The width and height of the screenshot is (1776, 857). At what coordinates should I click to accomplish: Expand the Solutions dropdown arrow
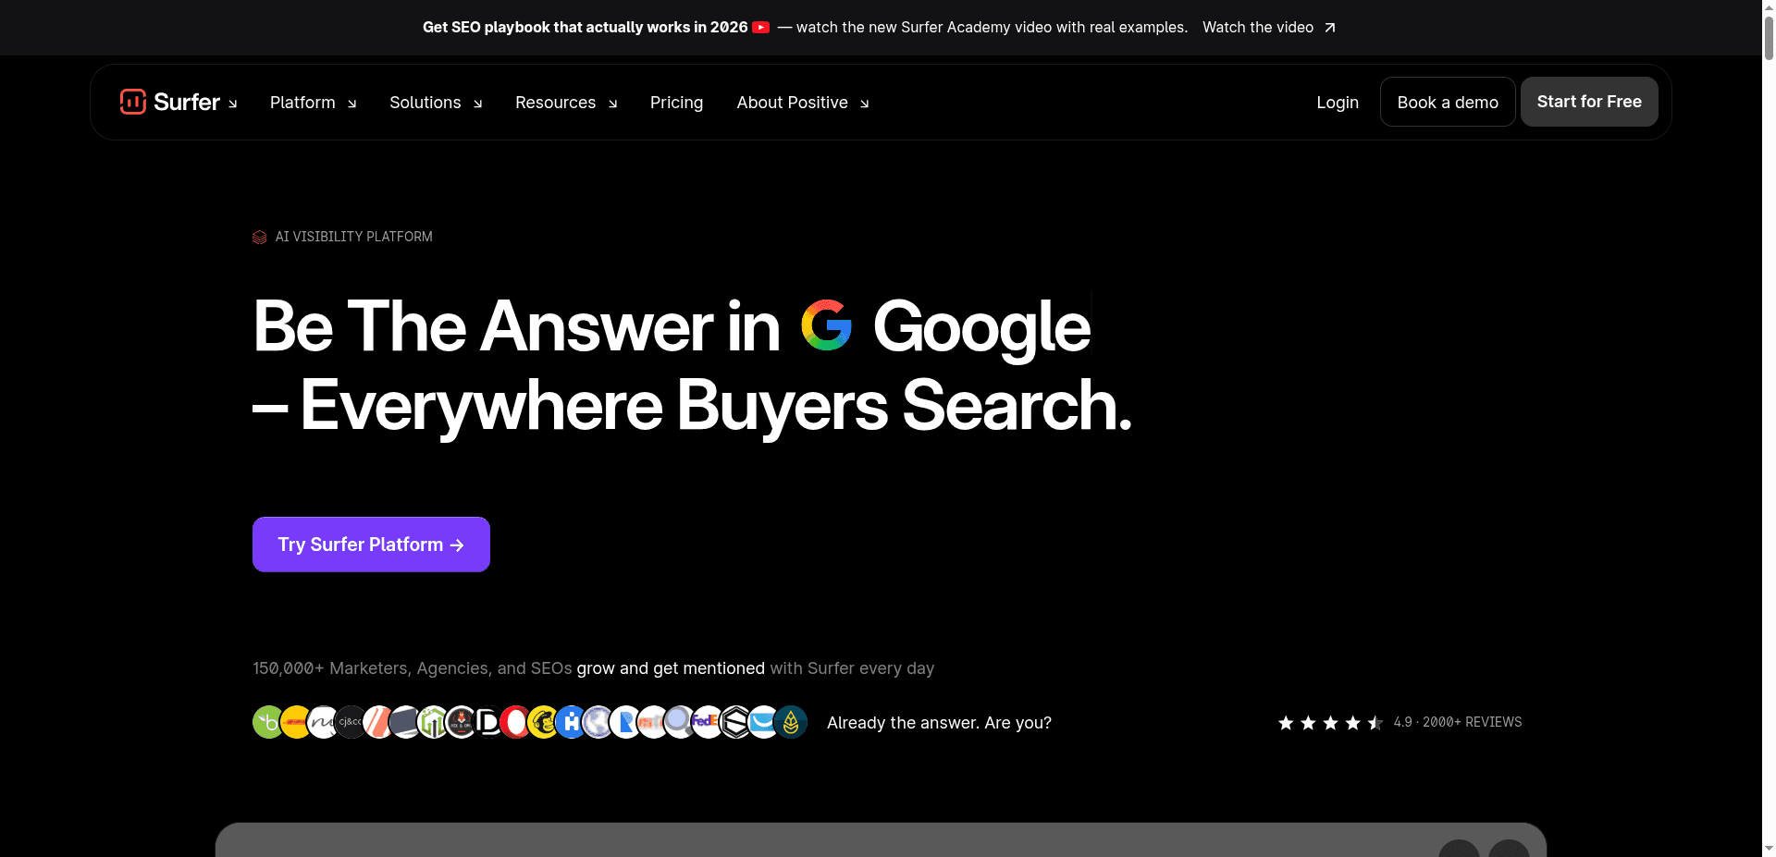coord(477,104)
